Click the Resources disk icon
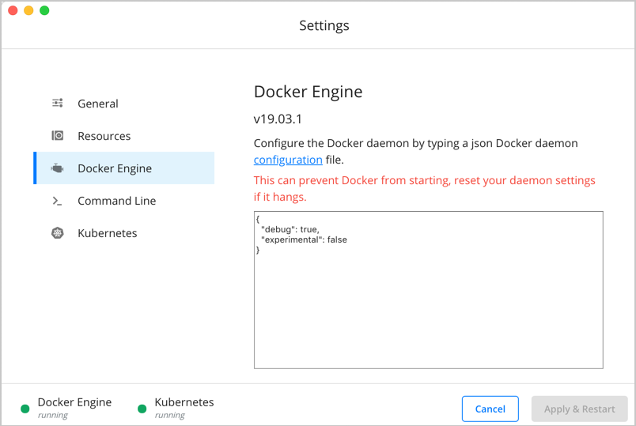This screenshot has height=426, width=636. (58, 136)
